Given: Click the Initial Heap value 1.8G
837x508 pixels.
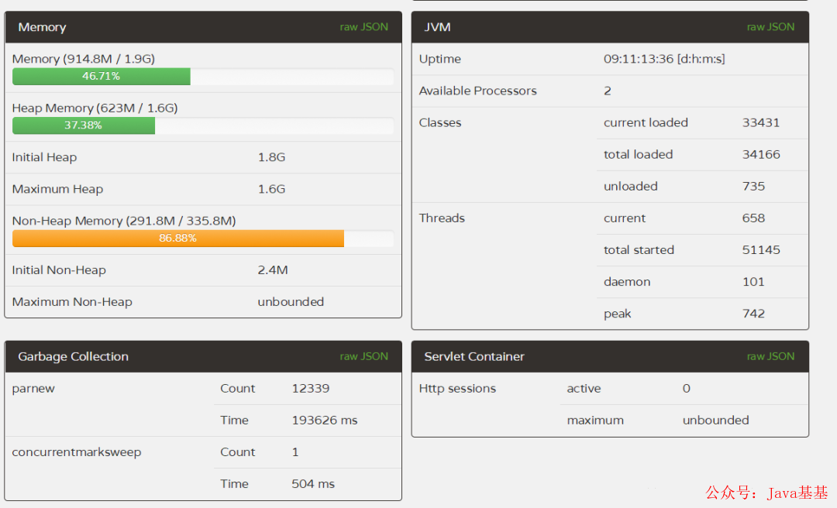Looking at the screenshot, I should [x=271, y=157].
